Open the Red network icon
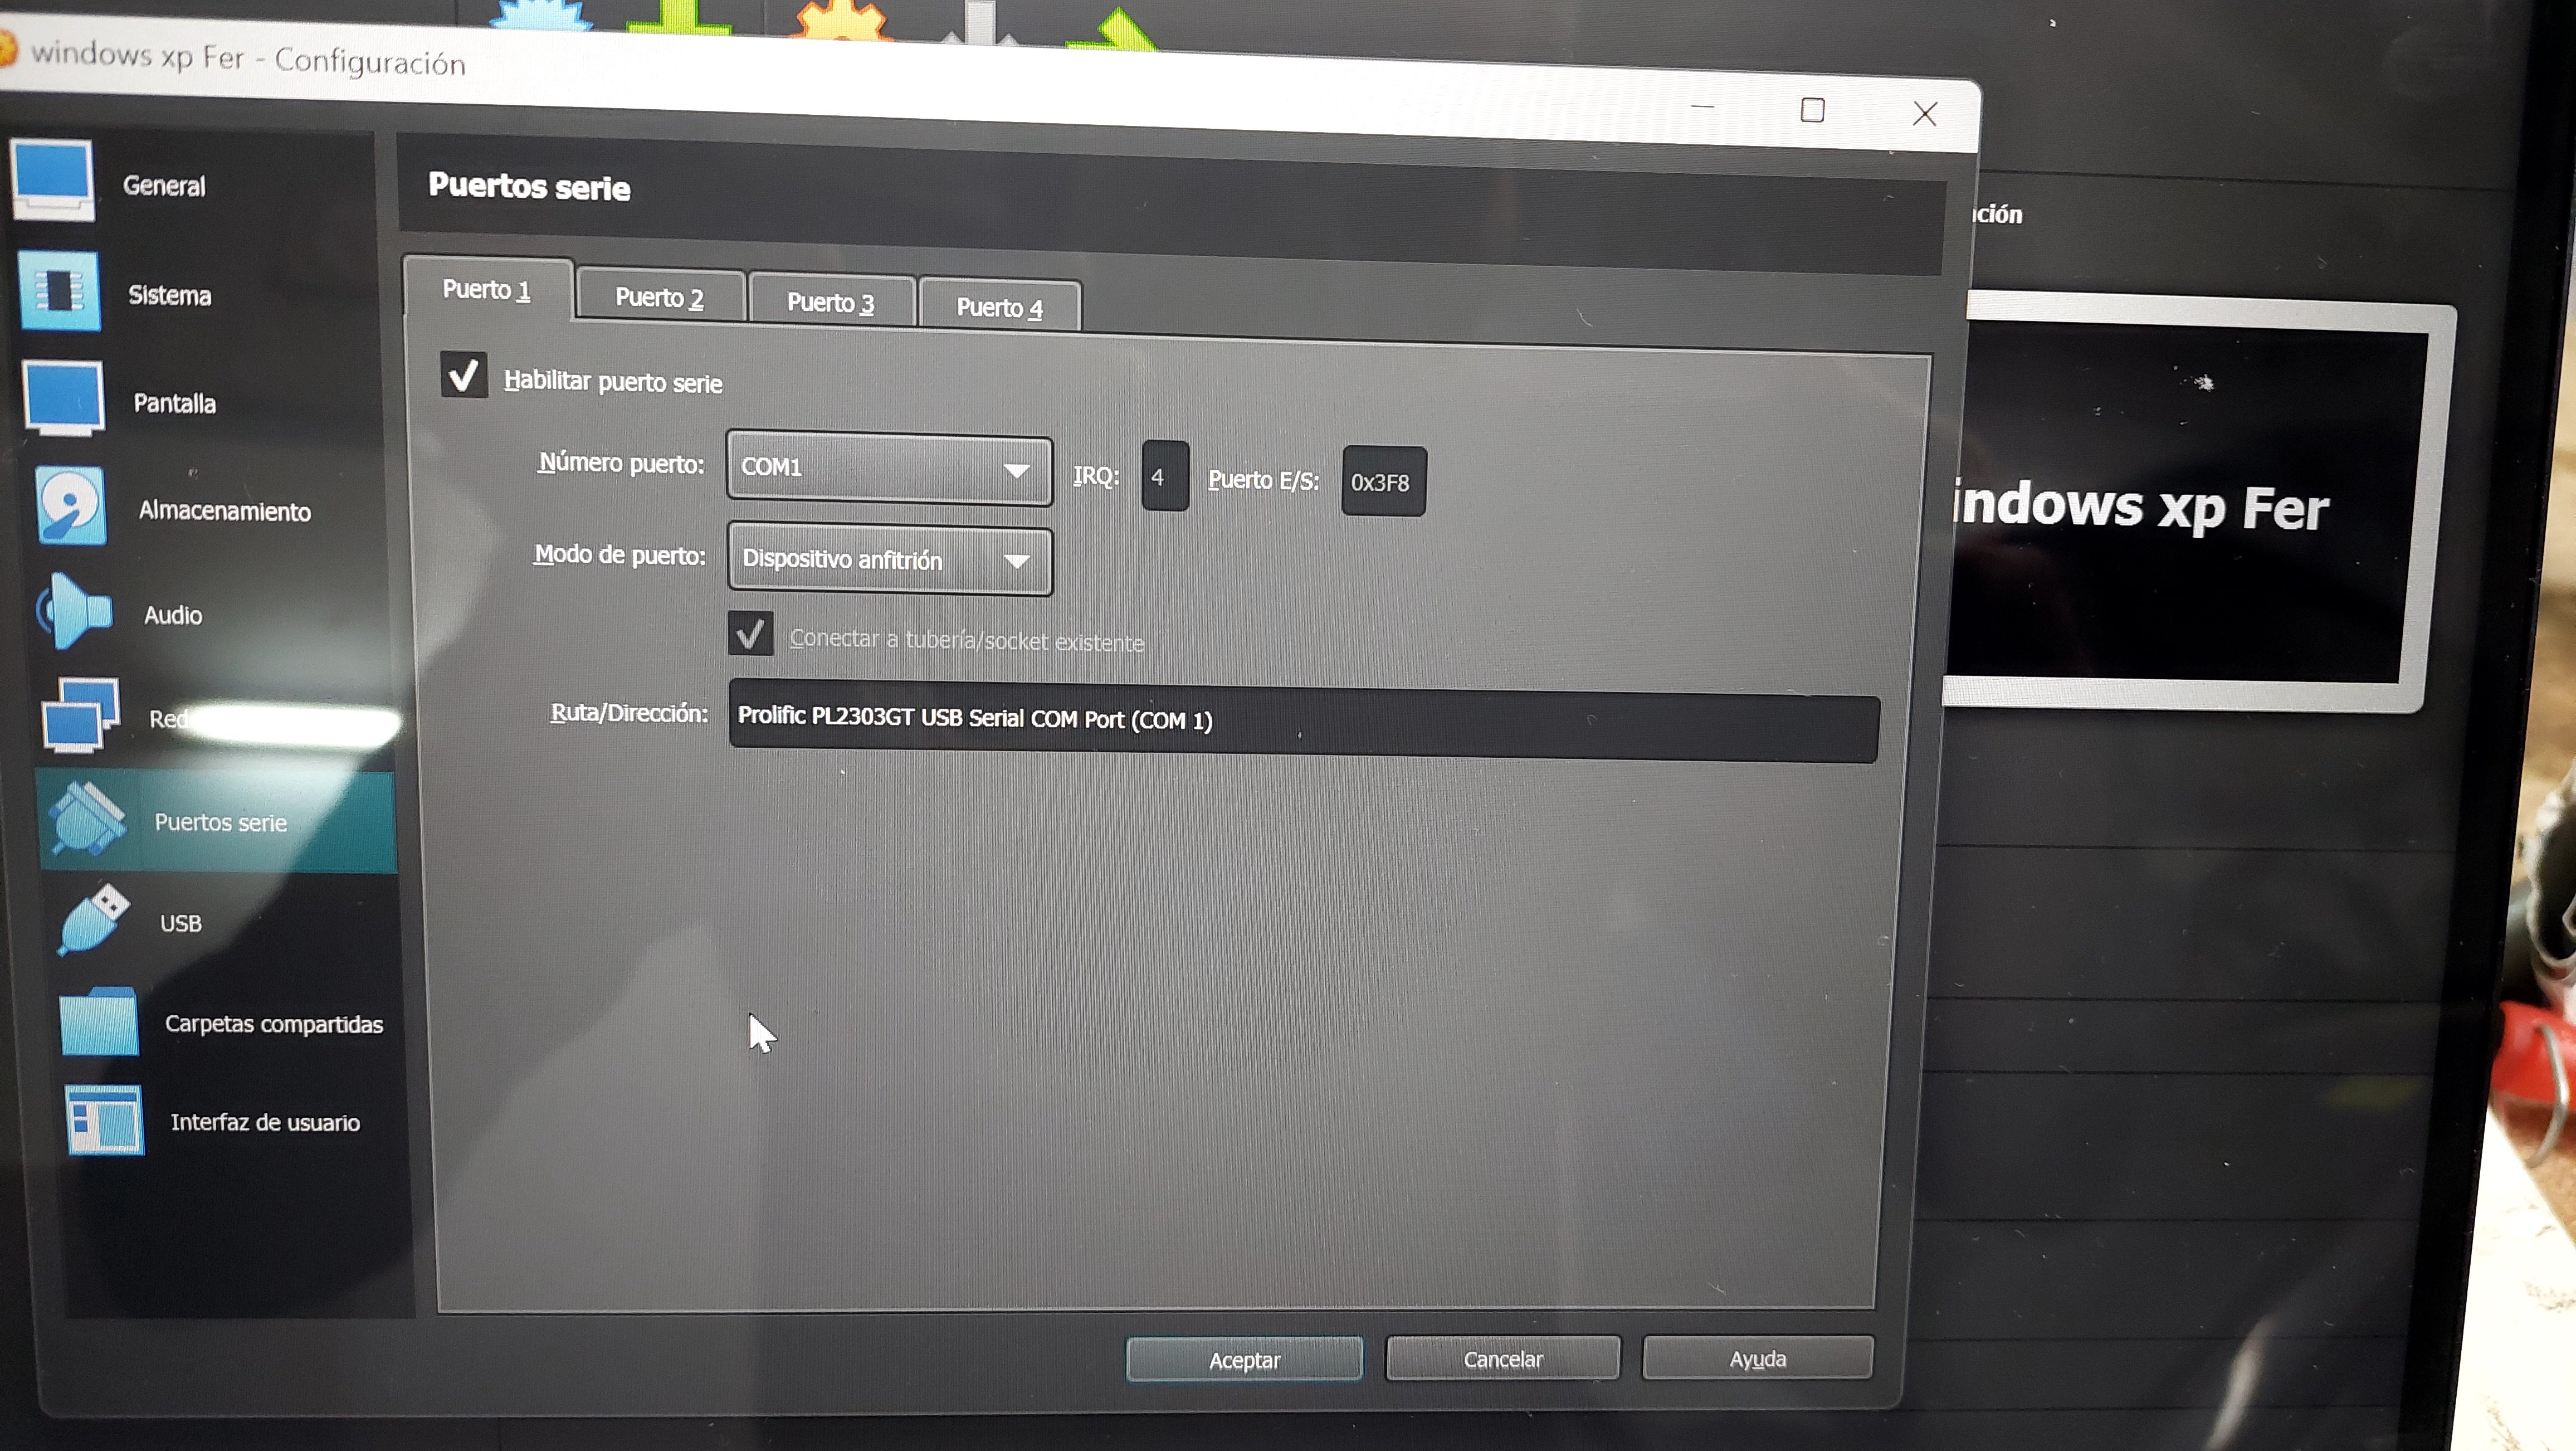Screen dimensions: 2576x1451 click(x=81, y=716)
